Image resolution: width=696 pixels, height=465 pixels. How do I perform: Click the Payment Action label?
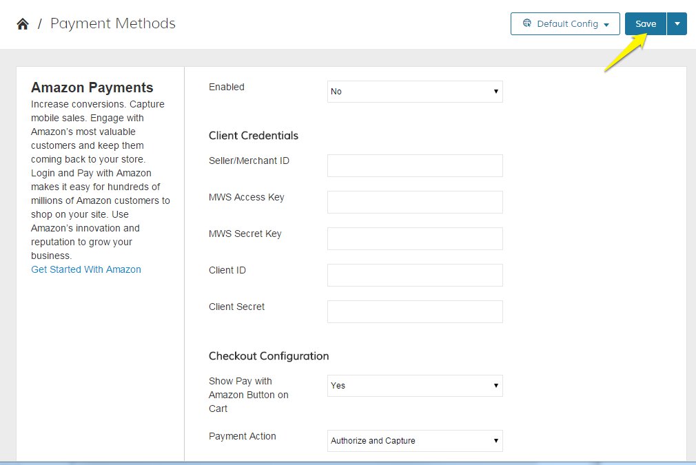coord(243,436)
